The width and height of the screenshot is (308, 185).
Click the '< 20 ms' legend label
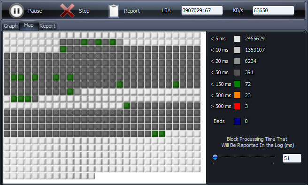[219, 61]
